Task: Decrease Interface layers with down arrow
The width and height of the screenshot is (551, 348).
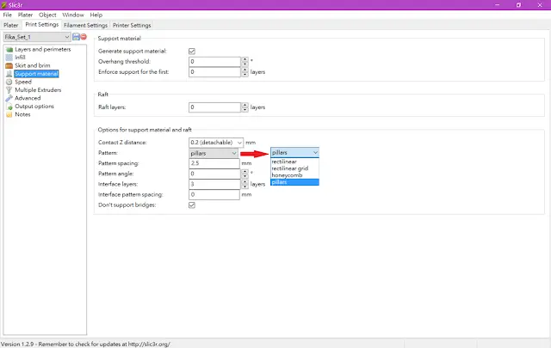Action: pyautogui.click(x=245, y=186)
